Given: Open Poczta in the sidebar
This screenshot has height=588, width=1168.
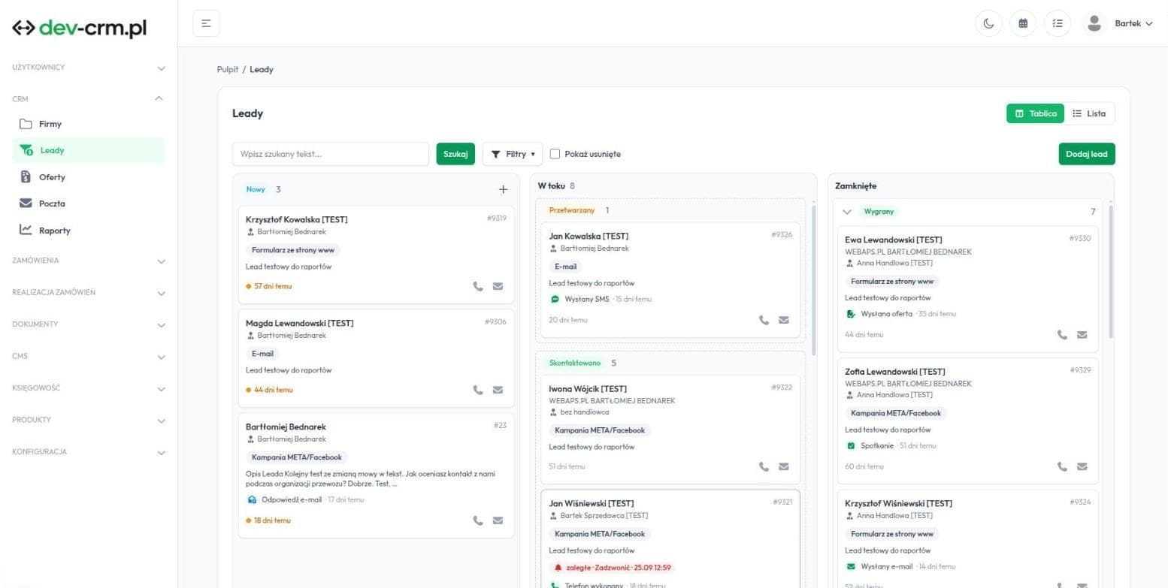Looking at the screenshot, I should 89,204.
